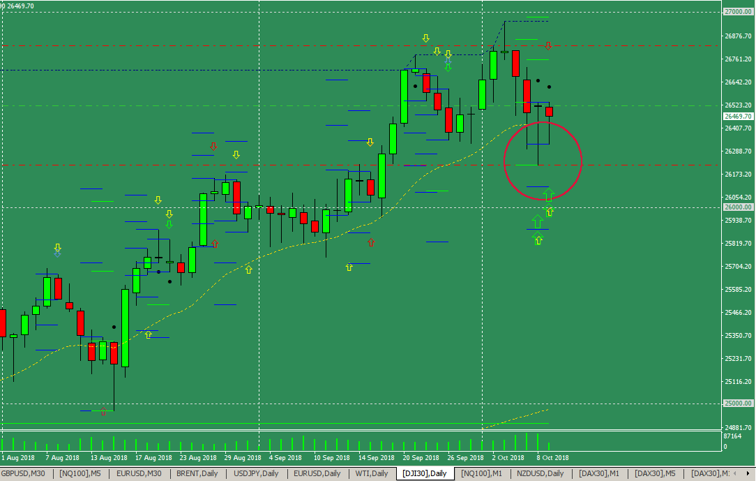Click the 25350.70 price scale value
The width and height of the screenshot is (756, 481).
[x=738, y=335]
